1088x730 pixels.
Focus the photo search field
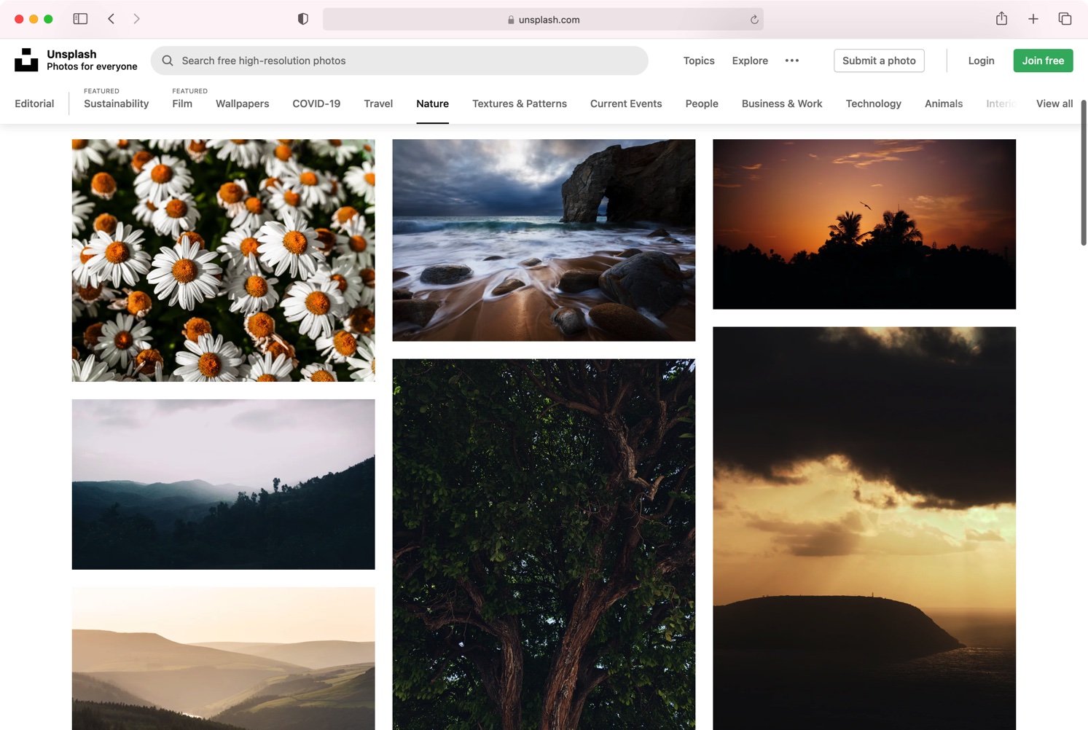408,60
